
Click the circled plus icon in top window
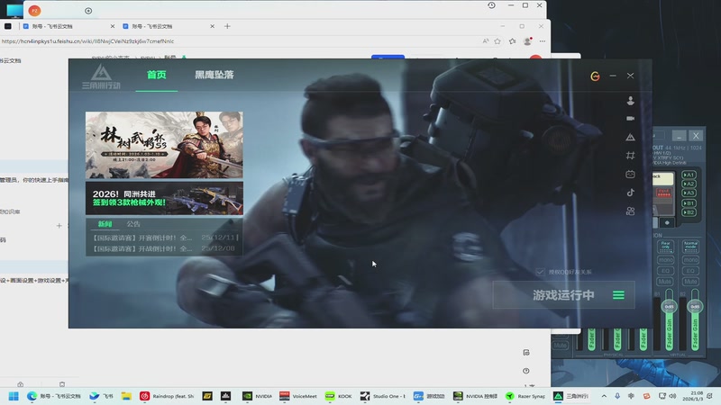point(88,11)
